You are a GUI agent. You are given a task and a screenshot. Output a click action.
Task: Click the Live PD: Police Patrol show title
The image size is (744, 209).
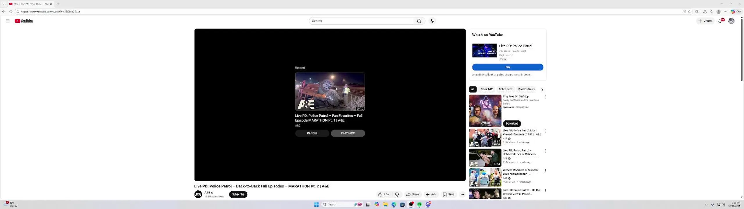pos(516,46)
